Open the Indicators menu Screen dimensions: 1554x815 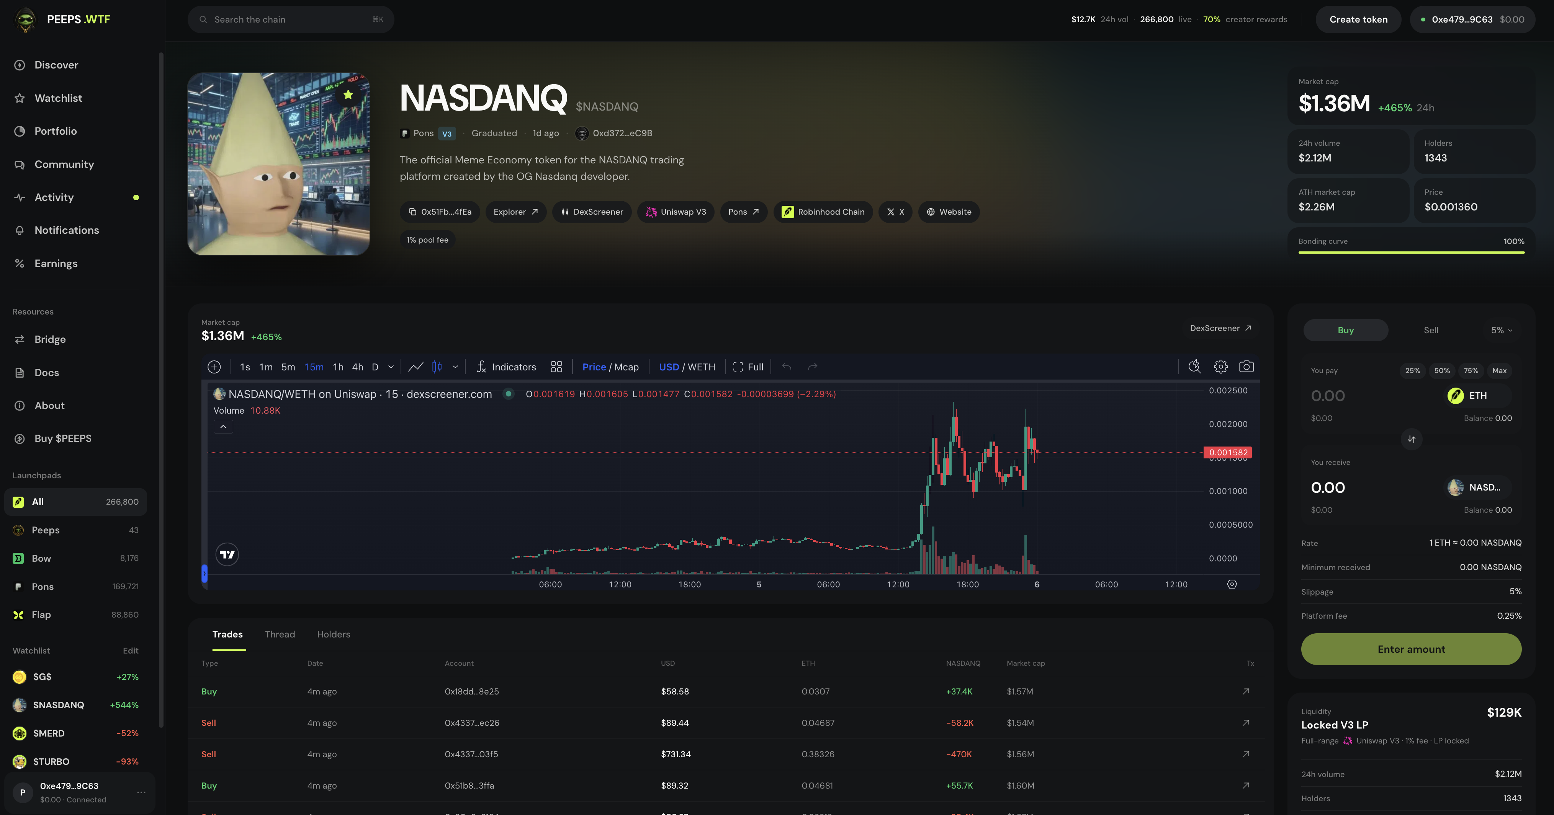(x=505, y=367)
